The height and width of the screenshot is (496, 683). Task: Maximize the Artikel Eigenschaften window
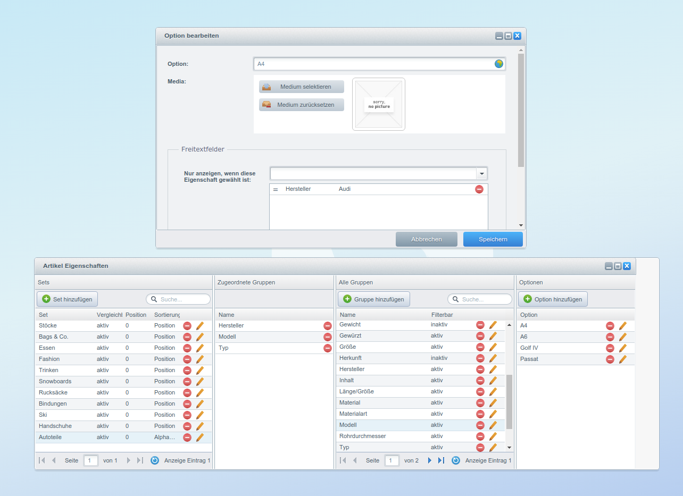click(618, 266)
